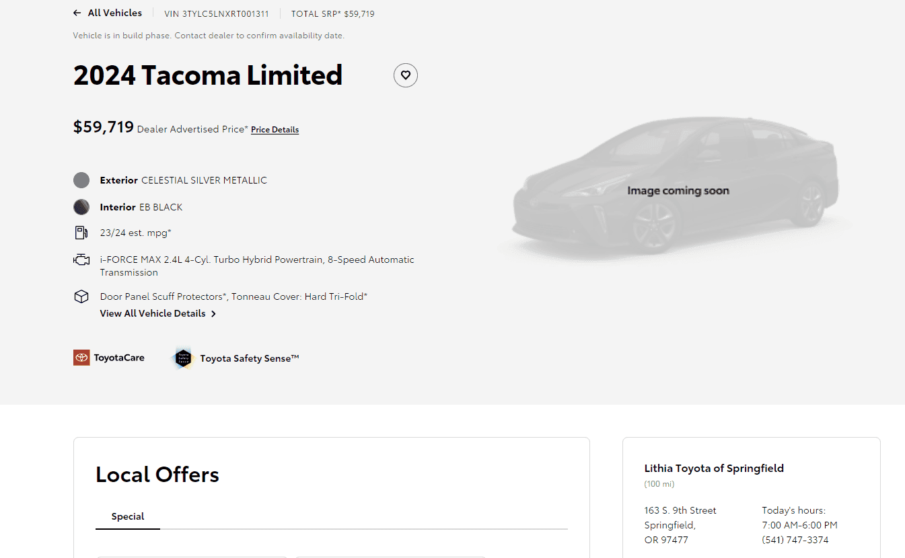The image size is (905, 558).
Task: Click the Toyota Safety Sense label
Action: point(249,358)
